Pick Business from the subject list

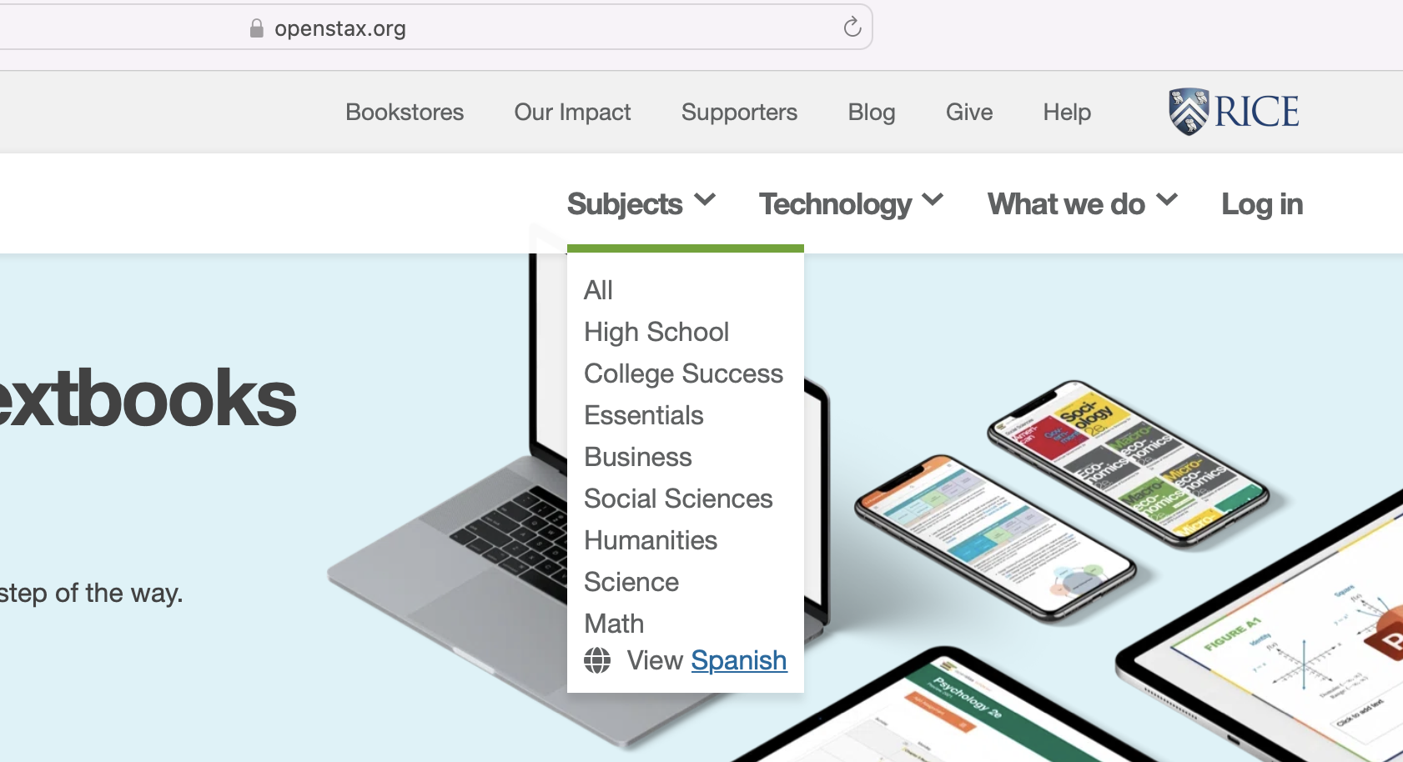click(638, 457)
